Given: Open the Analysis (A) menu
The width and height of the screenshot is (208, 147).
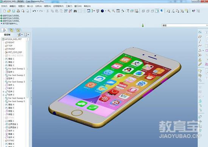Looking at the screenshot, I should point(39,6).
